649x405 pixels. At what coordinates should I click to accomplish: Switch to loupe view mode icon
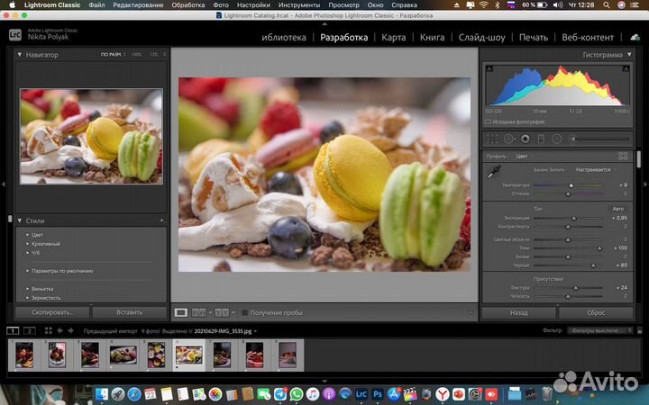coord(181,313)
